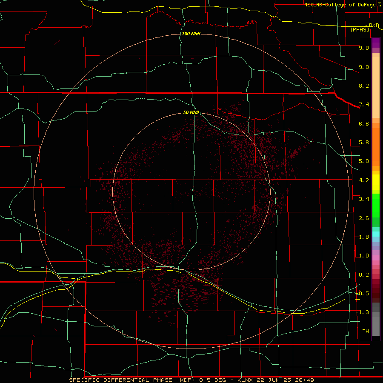Click the 0.2 scale value

364,275
